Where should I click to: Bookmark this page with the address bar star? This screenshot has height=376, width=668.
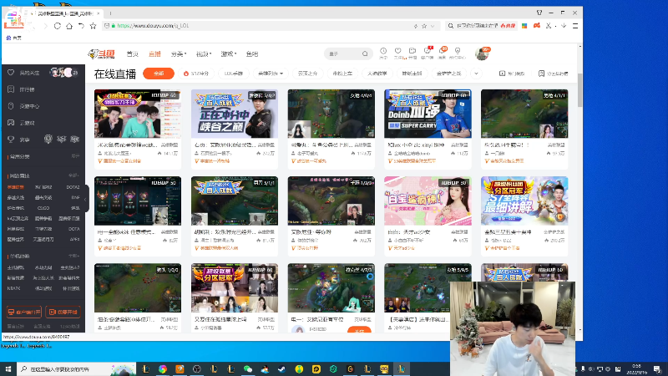[x=424, y=26]
